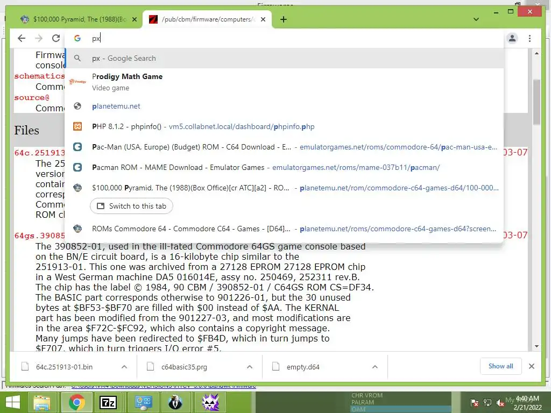The image size is (551, 413).
Task: Click the Chrome taskbar icon
Action: click(x=76, y=402)
